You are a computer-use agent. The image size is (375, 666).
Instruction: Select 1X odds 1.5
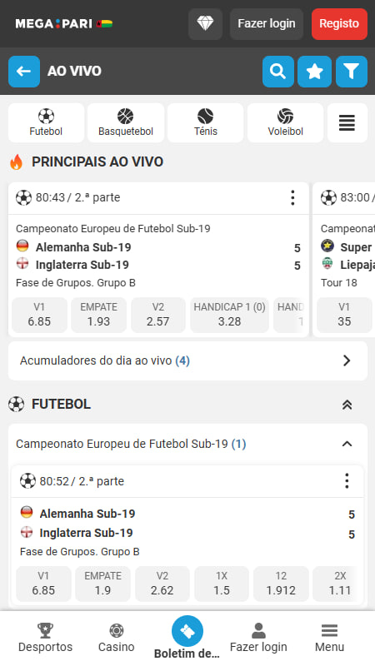tap(222, 584)
